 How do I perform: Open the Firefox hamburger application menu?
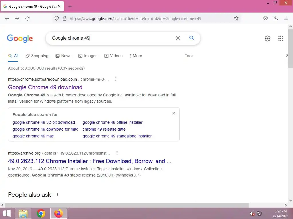pyautogui.click(x=286, y=18)
